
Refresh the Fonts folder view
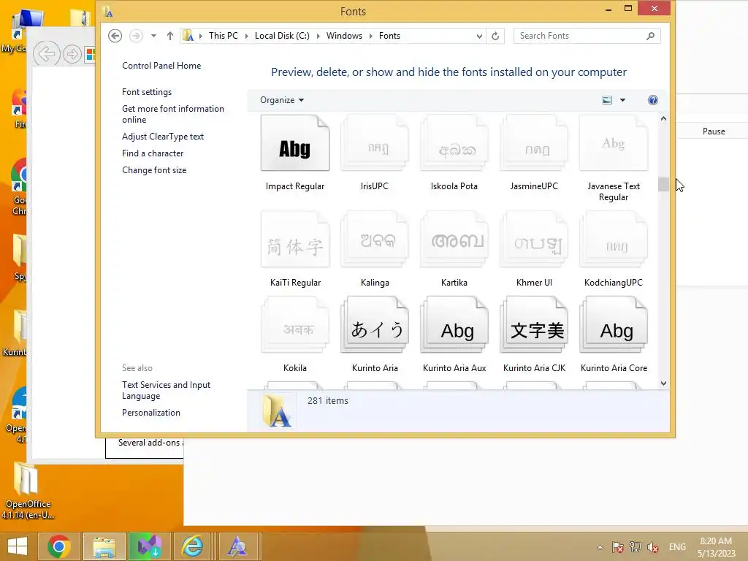pos(495,36)
